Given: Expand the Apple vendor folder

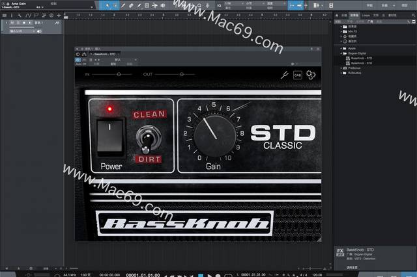Looking at the screenshot, I should (x=341, y=49).
